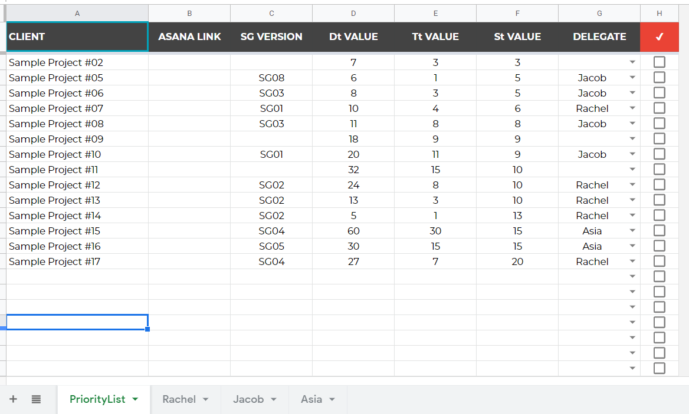Select the CLIENT header cell
Viewport: 689px width, 414px height.
pos(77,37)
